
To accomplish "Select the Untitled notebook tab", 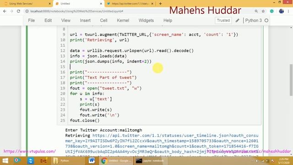I will point(78,4).
